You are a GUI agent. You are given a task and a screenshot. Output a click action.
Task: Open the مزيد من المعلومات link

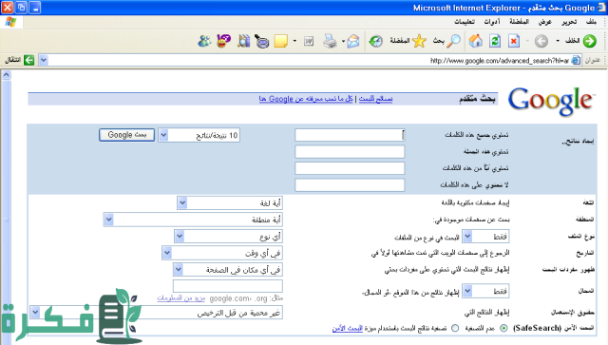[181, 298]
